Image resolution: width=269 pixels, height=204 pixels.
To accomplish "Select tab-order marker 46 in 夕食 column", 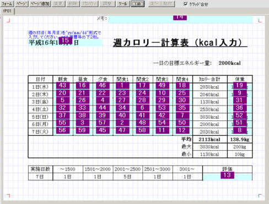I will click(x=103, y=85).
